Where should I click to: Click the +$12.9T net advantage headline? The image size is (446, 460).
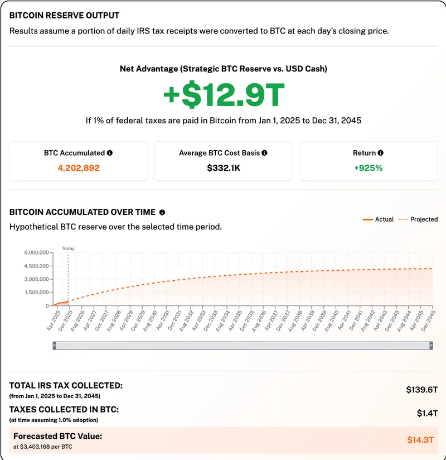click(224, 96)
